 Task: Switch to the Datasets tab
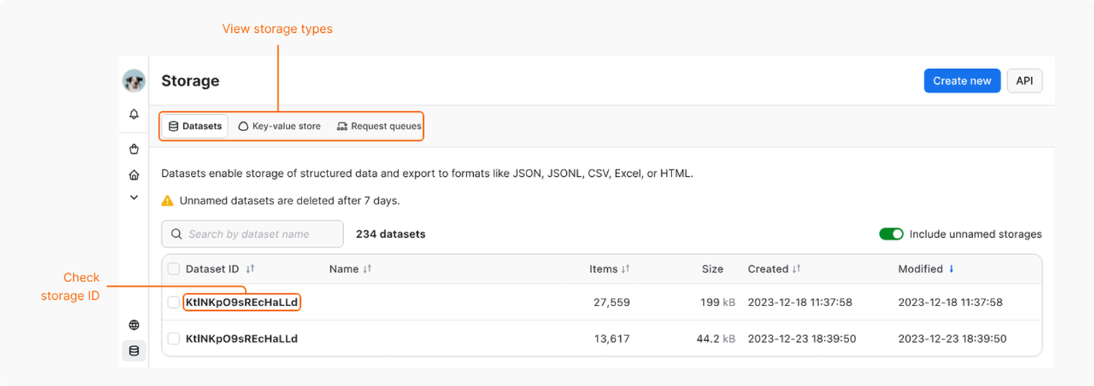tap(195, 126)
